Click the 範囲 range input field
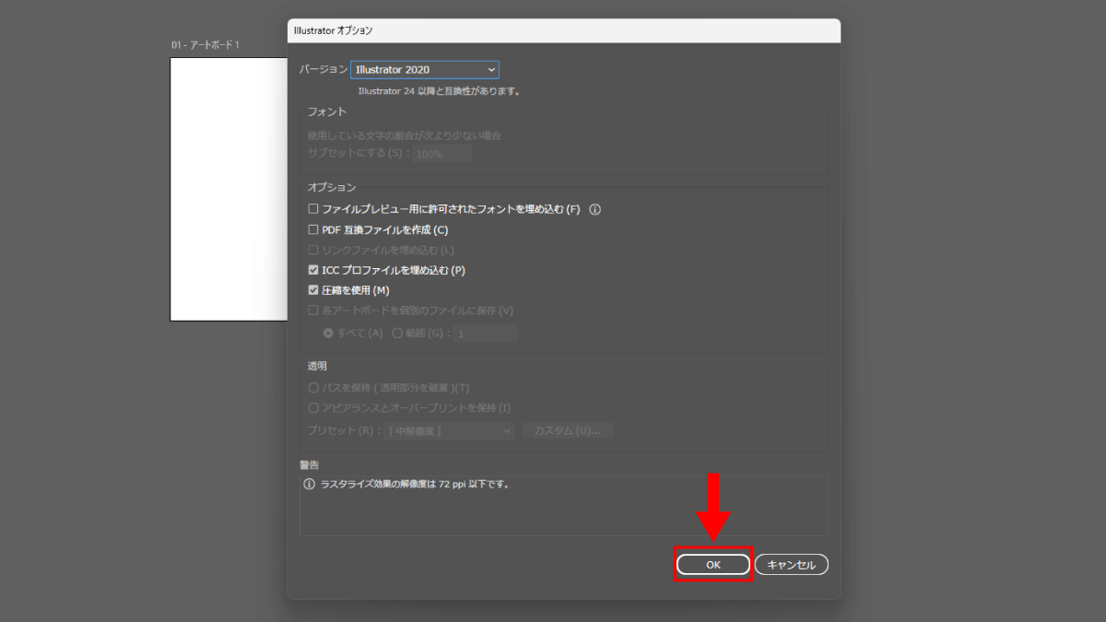1106x622 pixels. pos(486,334)
